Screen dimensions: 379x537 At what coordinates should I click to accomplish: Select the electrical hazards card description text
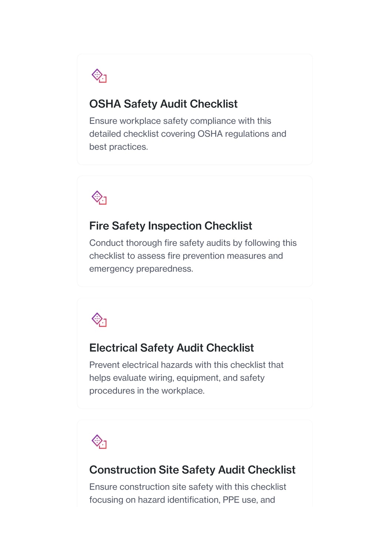pos(186,378)
